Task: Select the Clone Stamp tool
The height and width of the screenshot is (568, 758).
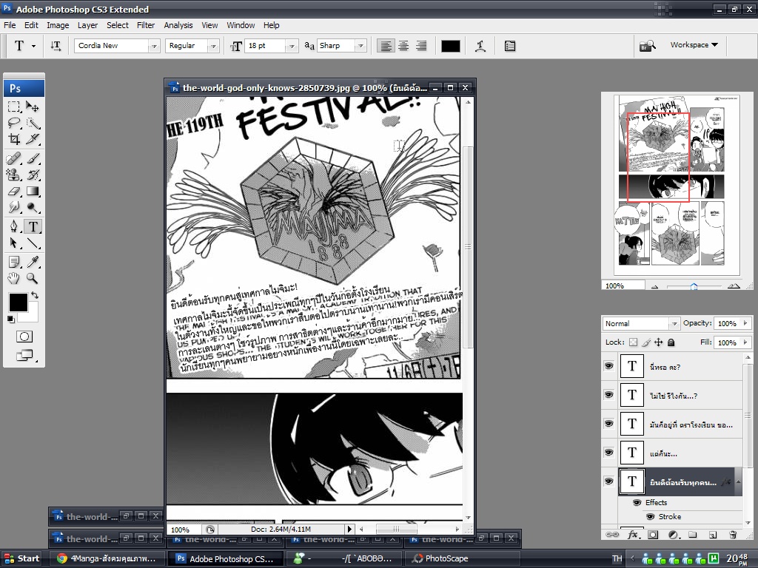Action: [x=14, y=175]
